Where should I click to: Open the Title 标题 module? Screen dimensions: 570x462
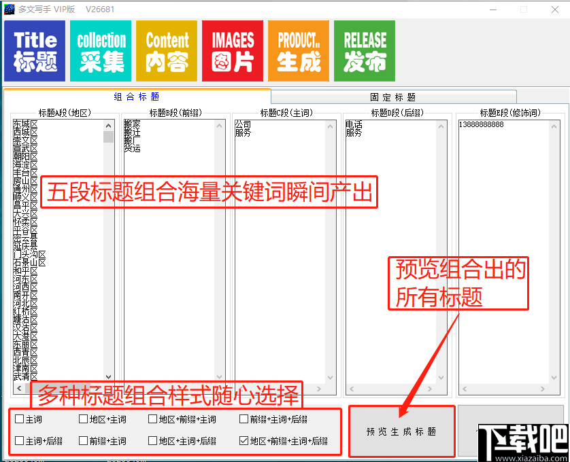coord(34,50)
